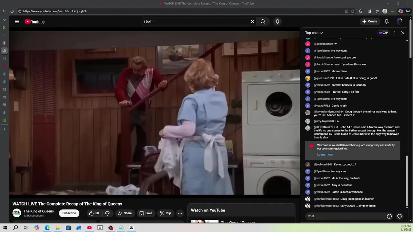Expand the Top chat dropdown
This screenshot has height=232, width=413.
coord(314,33)
